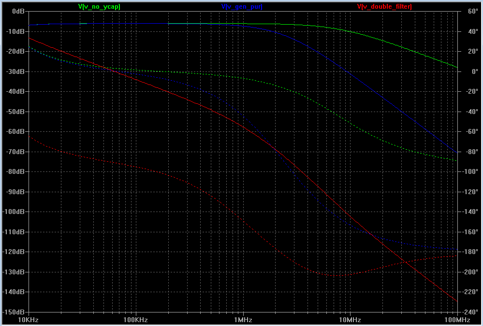Click the -40dB magnitude axis label
This screenshot has height=326, width=483.
15,91
